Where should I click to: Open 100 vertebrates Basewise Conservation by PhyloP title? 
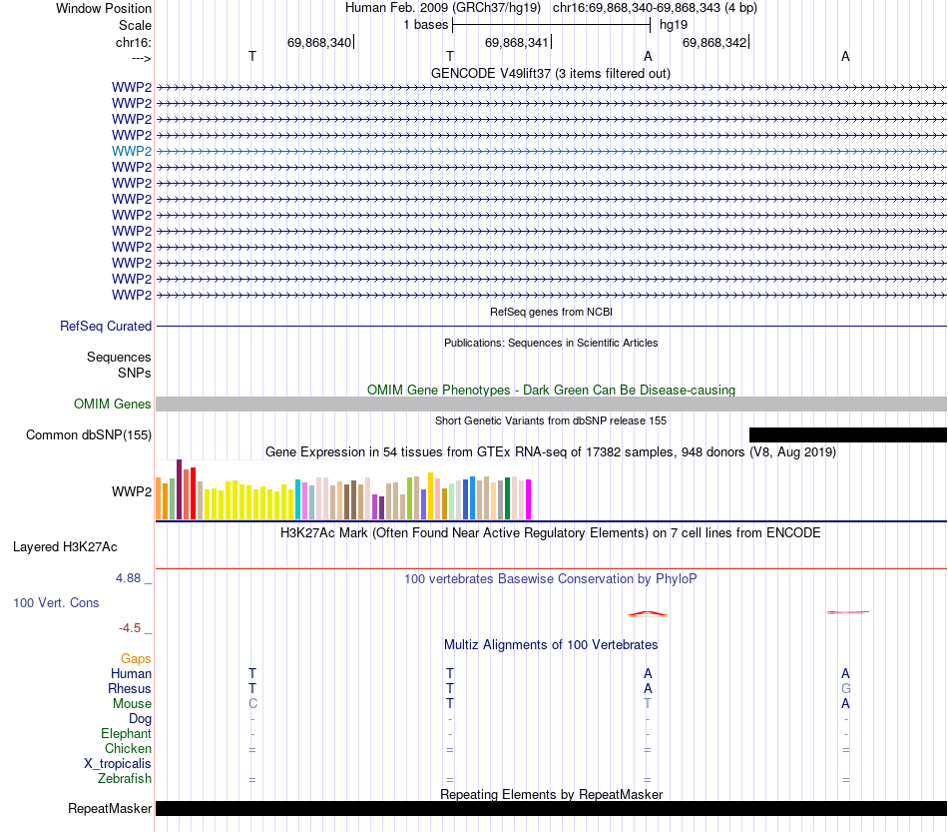[x=551, y=579]
